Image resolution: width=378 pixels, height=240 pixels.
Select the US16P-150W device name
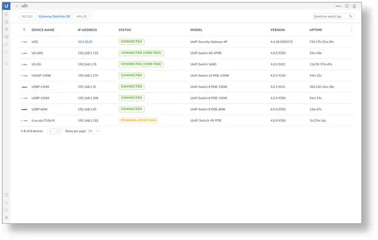(x=41, y=75)
